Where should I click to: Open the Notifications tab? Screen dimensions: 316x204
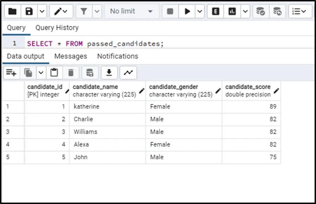[x=117, y=56]
